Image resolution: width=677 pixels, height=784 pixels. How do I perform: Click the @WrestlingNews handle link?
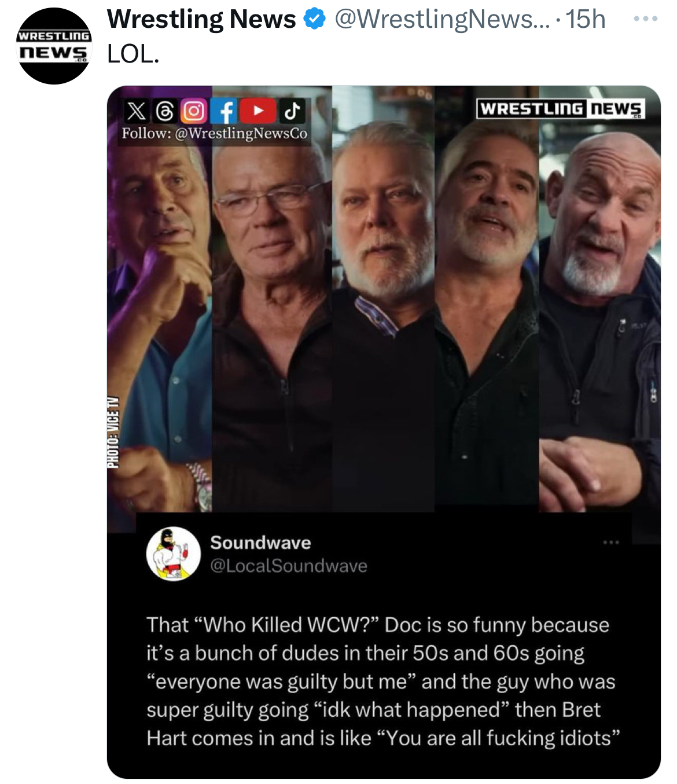441,20
